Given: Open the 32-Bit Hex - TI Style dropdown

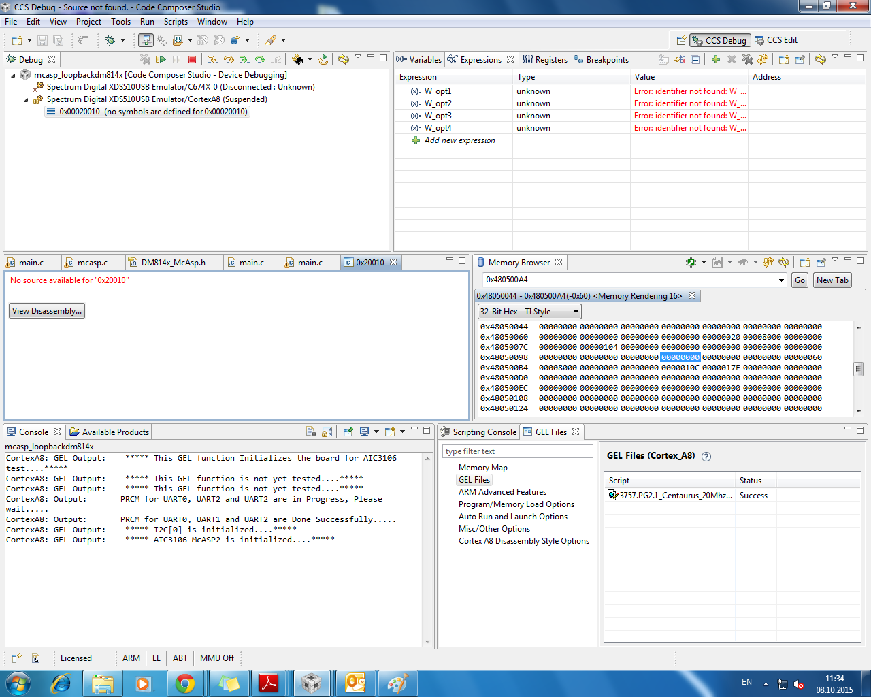Looking at the screenshot, I should [x=529, y=312].
